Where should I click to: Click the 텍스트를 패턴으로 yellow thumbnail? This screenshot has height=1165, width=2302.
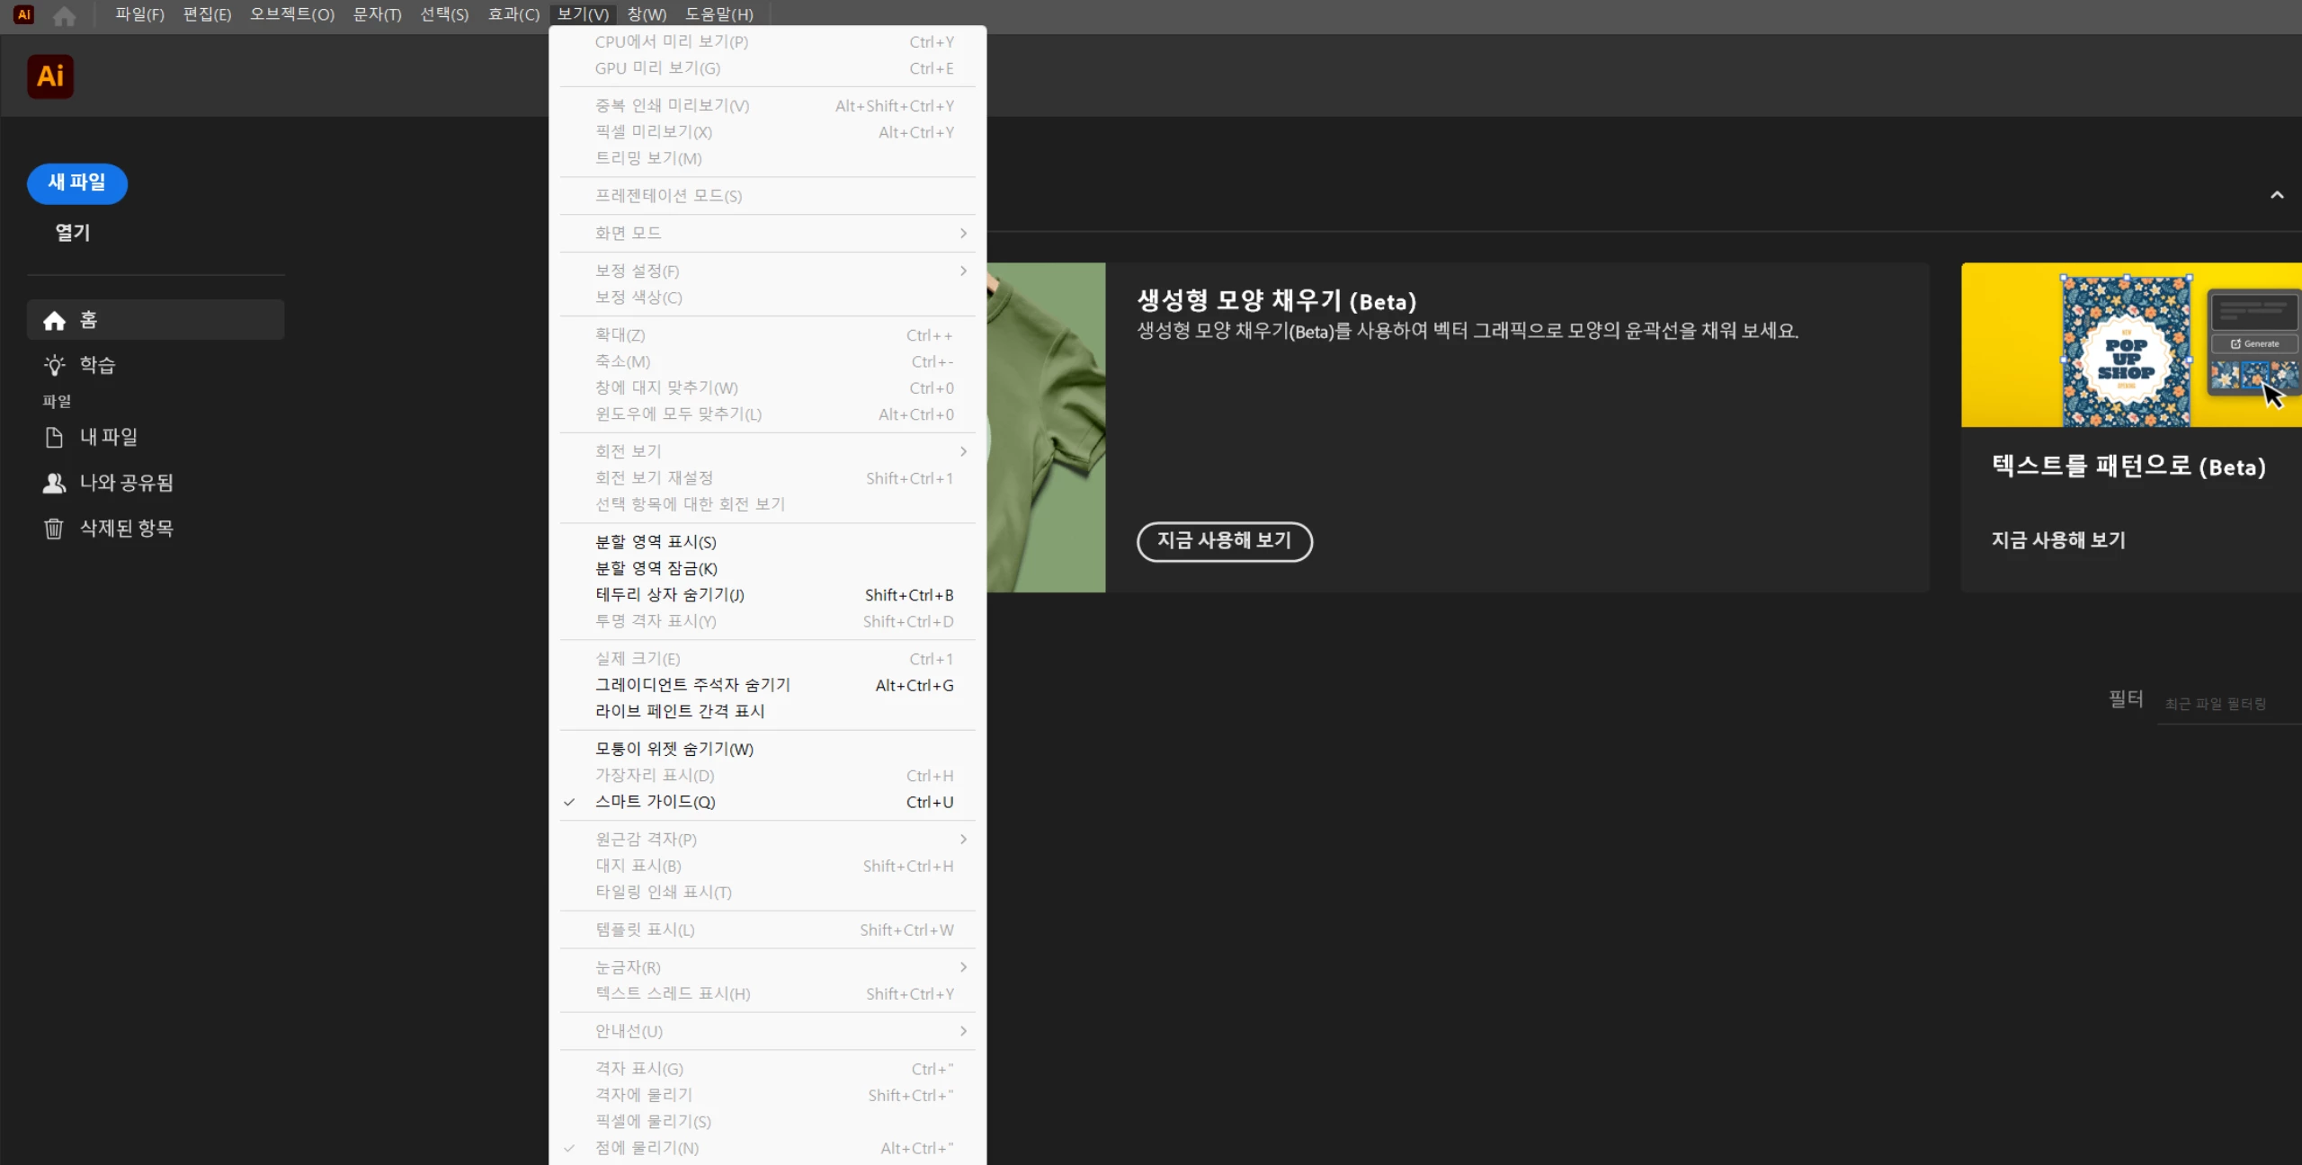click(x=2131, y=345)
